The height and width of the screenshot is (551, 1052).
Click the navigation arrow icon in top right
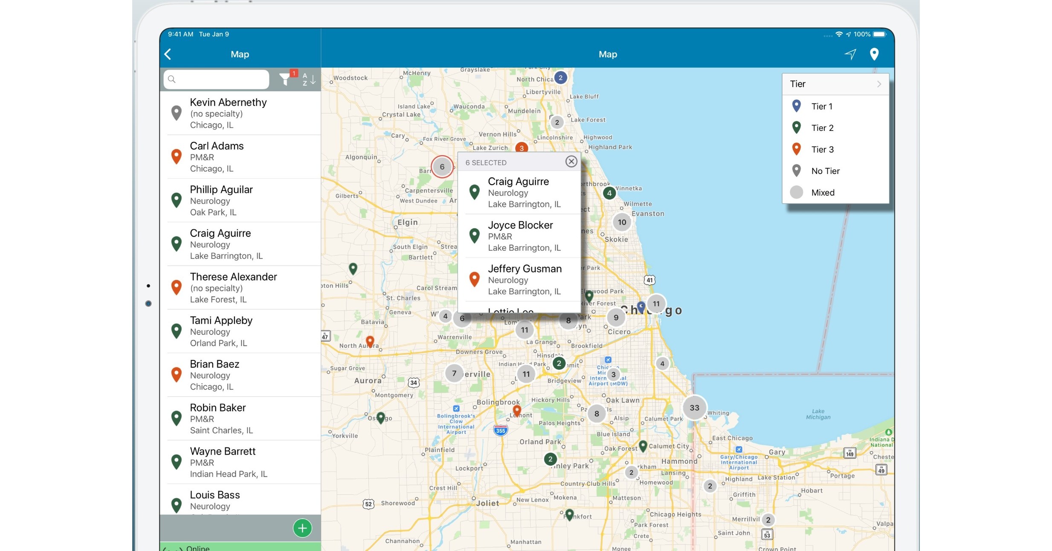851,54
